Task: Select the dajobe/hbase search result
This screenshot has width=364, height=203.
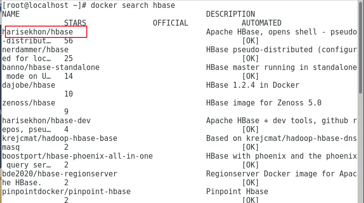Action: click(28, 85)
